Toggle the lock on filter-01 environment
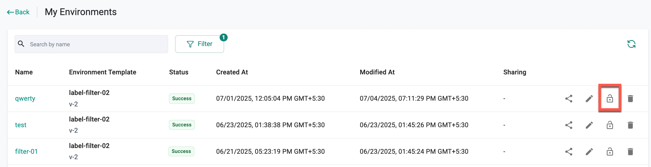 pyautogui.click(x=610, y=152)
